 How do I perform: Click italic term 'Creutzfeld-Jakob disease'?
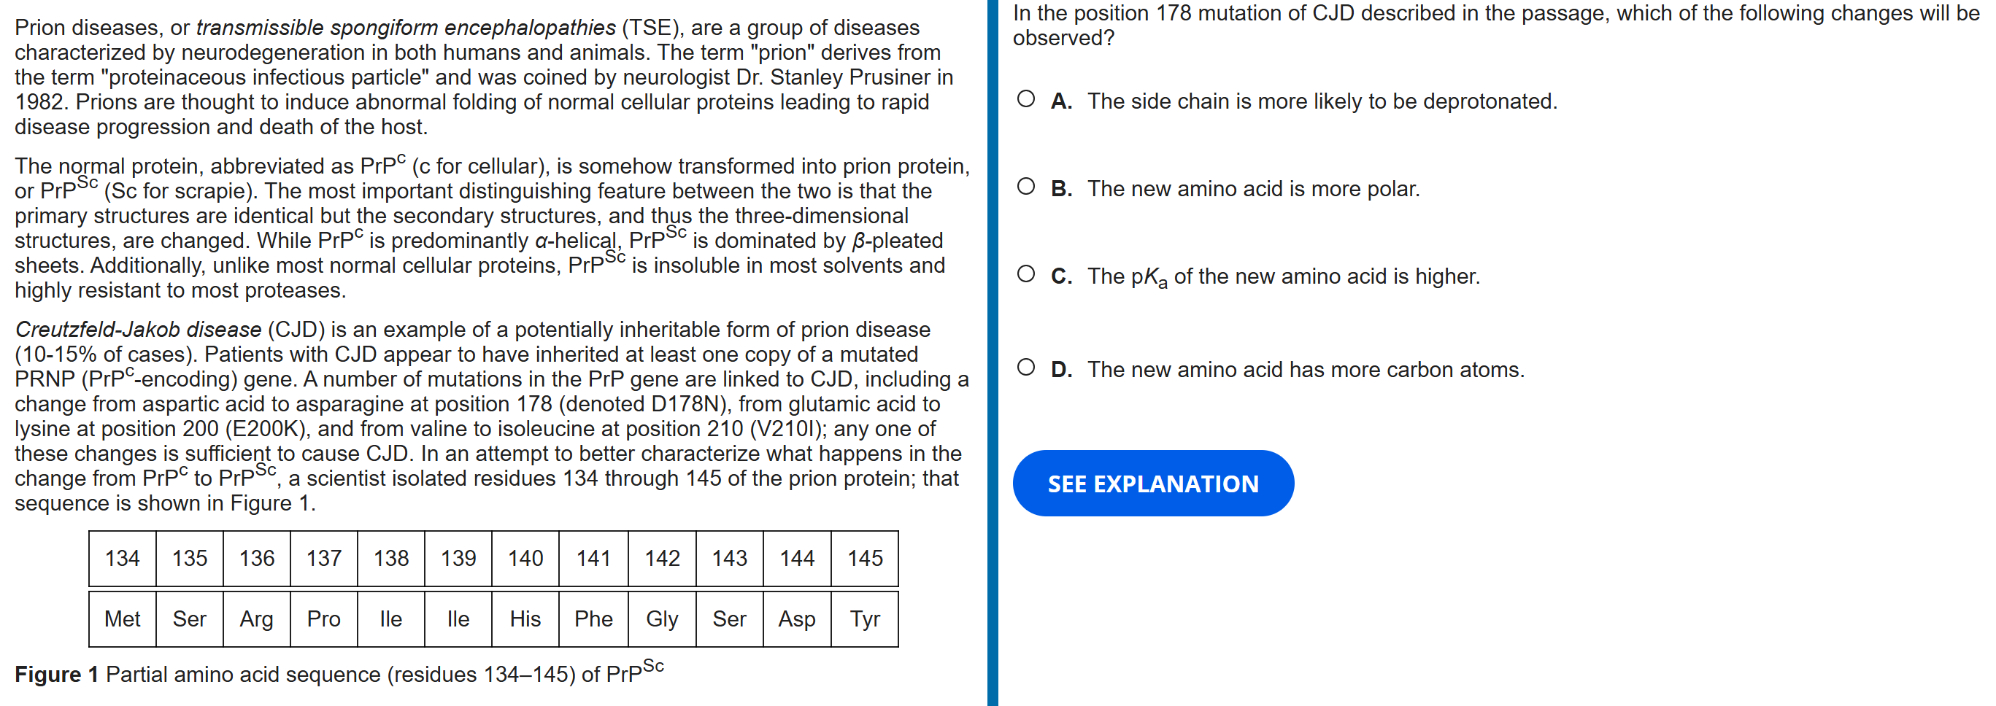coord(139,330)
